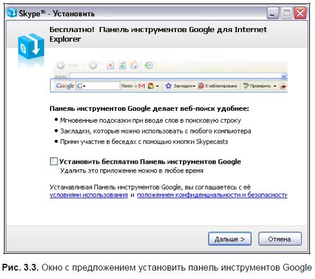Open the условиями использования link

pos(89,195)
